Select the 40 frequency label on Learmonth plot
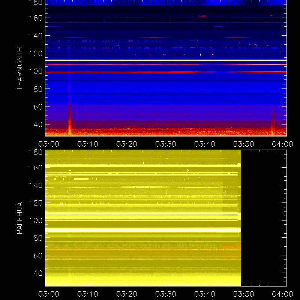The width and height of the screenshot is (300, 300). pyautogui.click(x=38, y=124)
